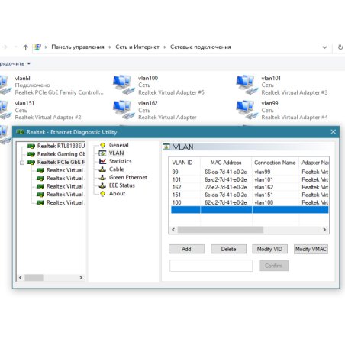Click the adapter tree scrollbar thumb
345x345 pixels.
34,278
